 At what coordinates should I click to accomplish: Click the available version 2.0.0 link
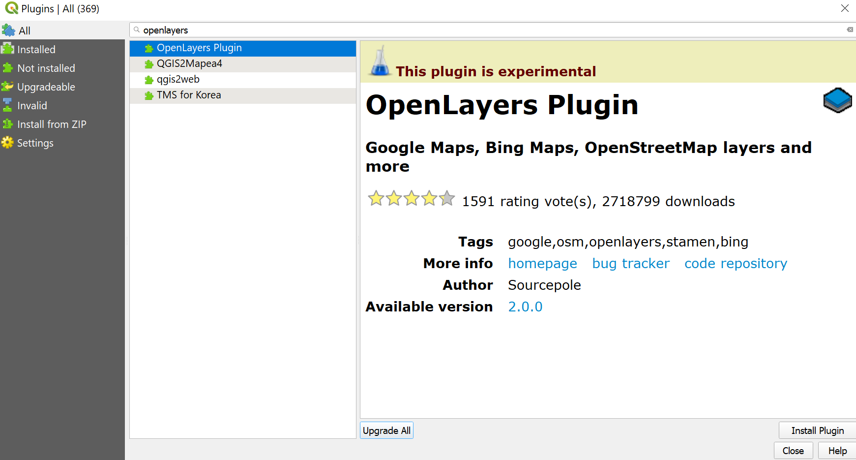click(x=525, y=307)
